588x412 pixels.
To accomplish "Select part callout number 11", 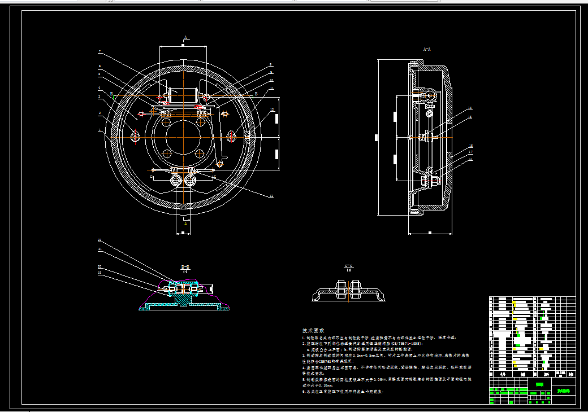I will (272, 88).
